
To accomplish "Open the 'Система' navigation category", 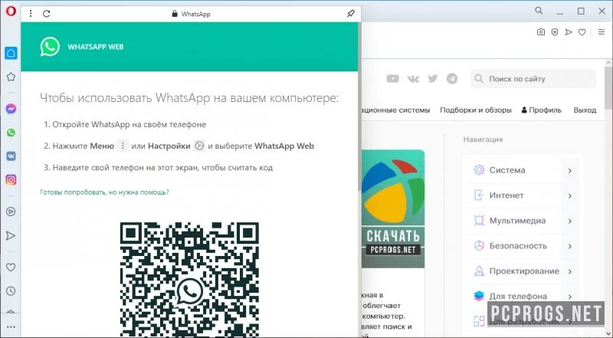I will click(523, 170).
